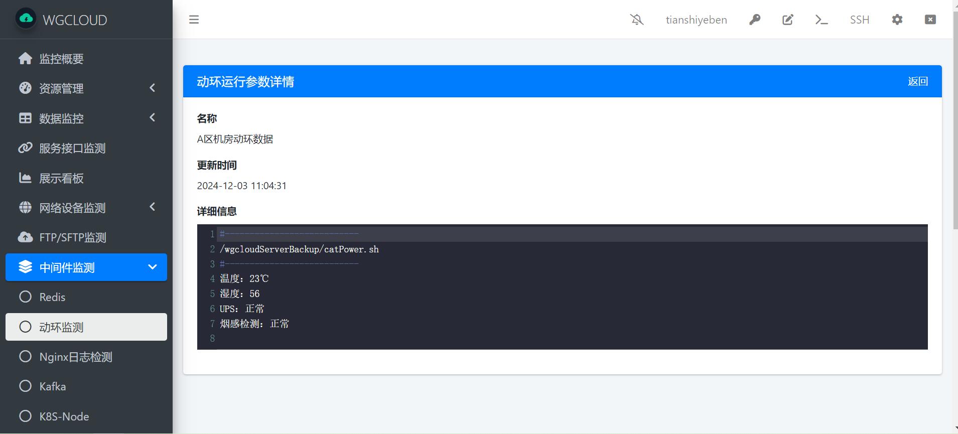958x434 pixels.
Task: Open 监控概要 menu item
Action: point(86,58)
